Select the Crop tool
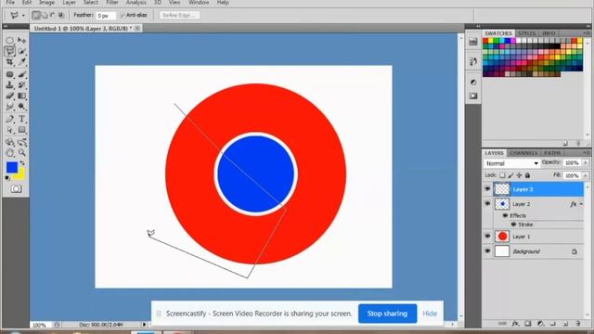 [x=10, y=62]
